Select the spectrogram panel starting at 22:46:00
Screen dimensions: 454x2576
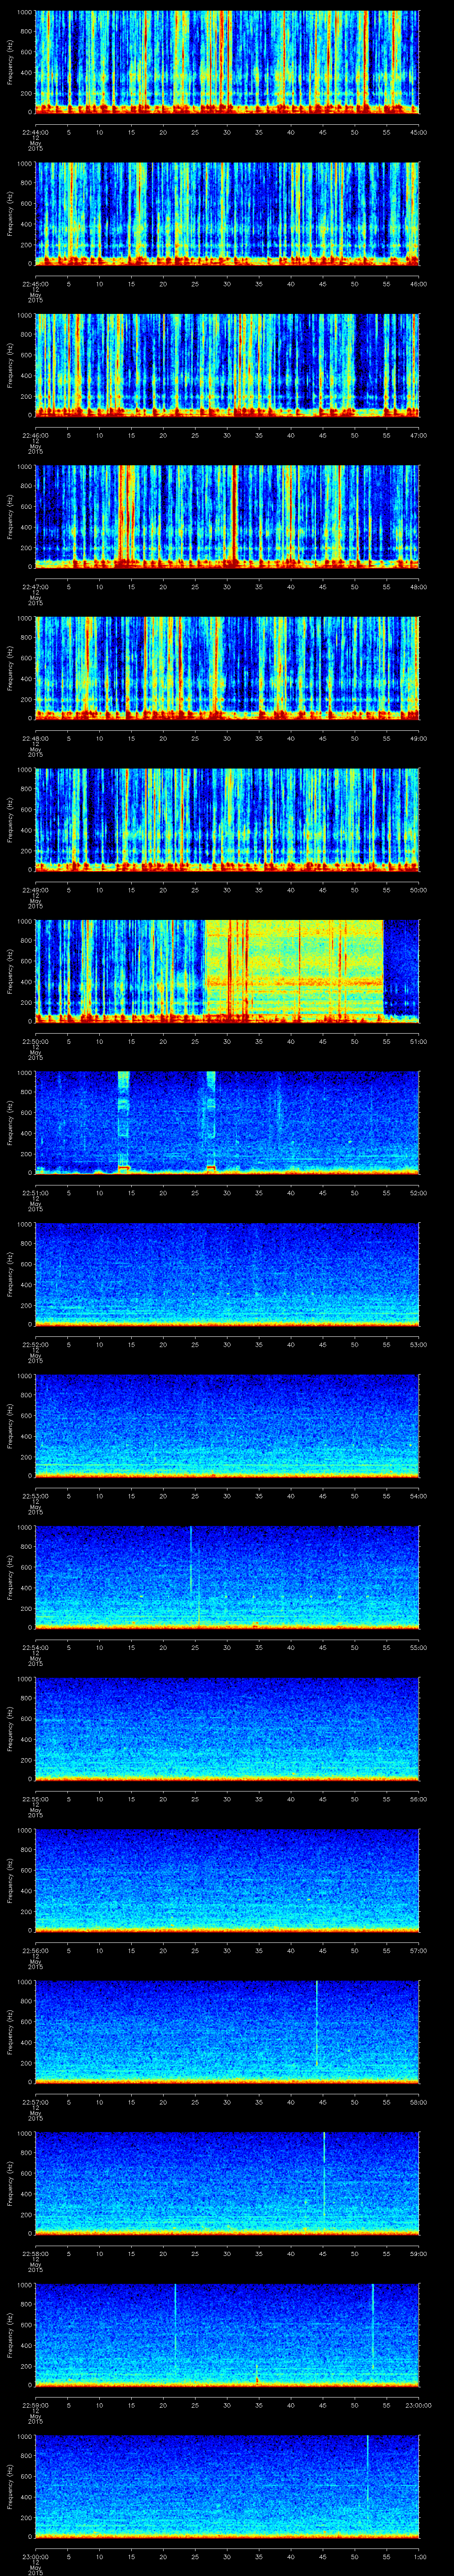(227, 365)
